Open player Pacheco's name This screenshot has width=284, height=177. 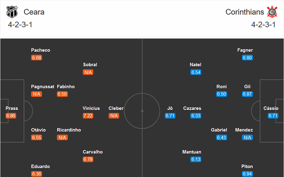coord(41,50)
